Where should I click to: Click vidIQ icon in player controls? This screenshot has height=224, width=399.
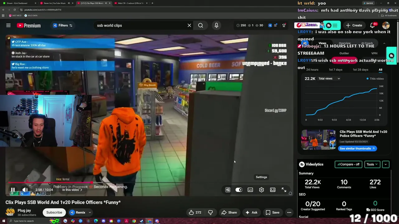click(228, 190)
